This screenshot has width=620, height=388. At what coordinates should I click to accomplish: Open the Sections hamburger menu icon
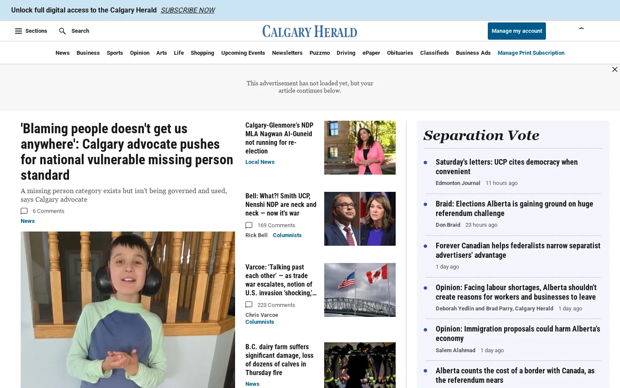pos(19,31)
